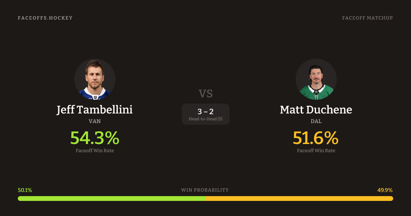Click the yellow segment of probability bar
This screenshot has width=411, height=216.
tap(299, 199)
